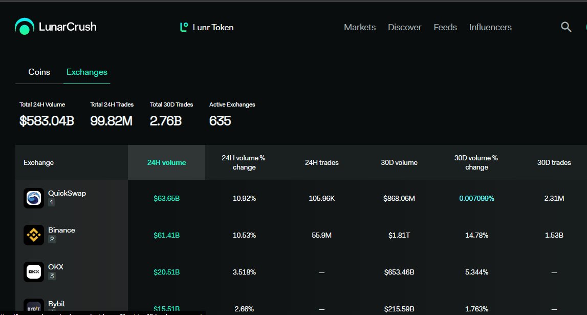
Task: Click the $868.06M 30D volume cell
Action: click(x=399, y=199)
